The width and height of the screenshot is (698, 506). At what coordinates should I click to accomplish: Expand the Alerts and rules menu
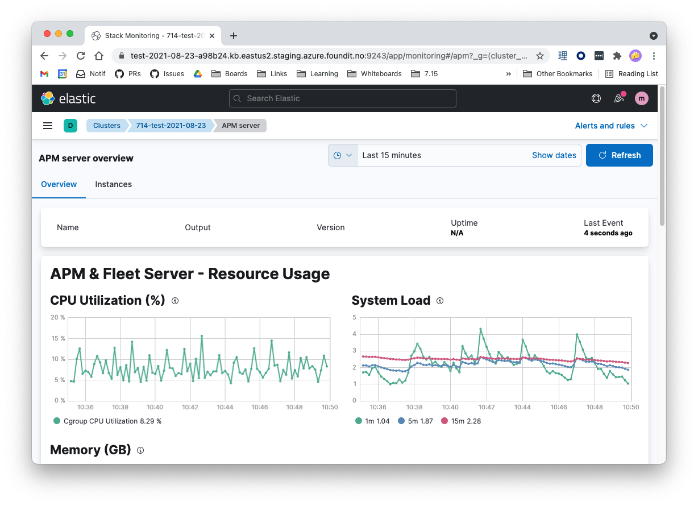[x=611, y=126]
